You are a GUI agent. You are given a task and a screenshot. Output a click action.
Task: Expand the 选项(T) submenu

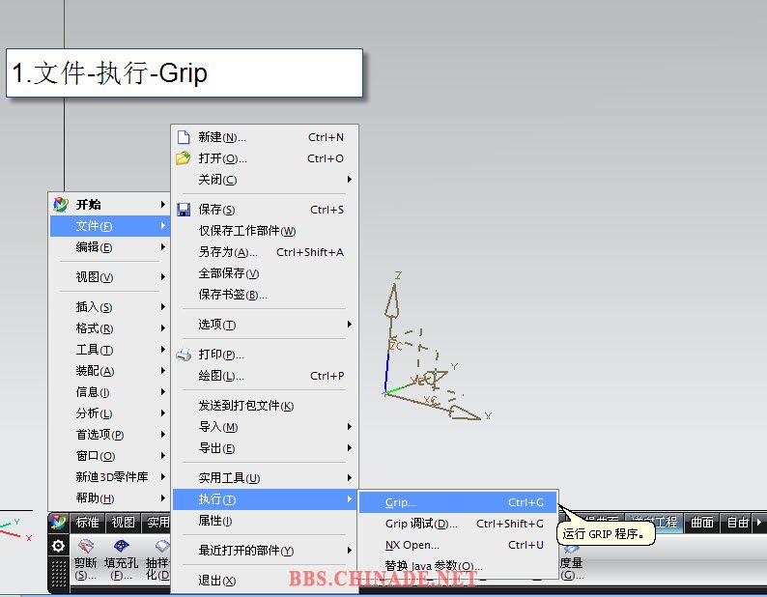264,325
